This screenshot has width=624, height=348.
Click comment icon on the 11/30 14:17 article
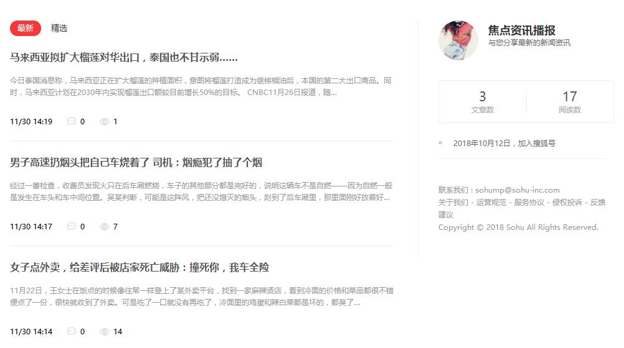coord(72,226)
